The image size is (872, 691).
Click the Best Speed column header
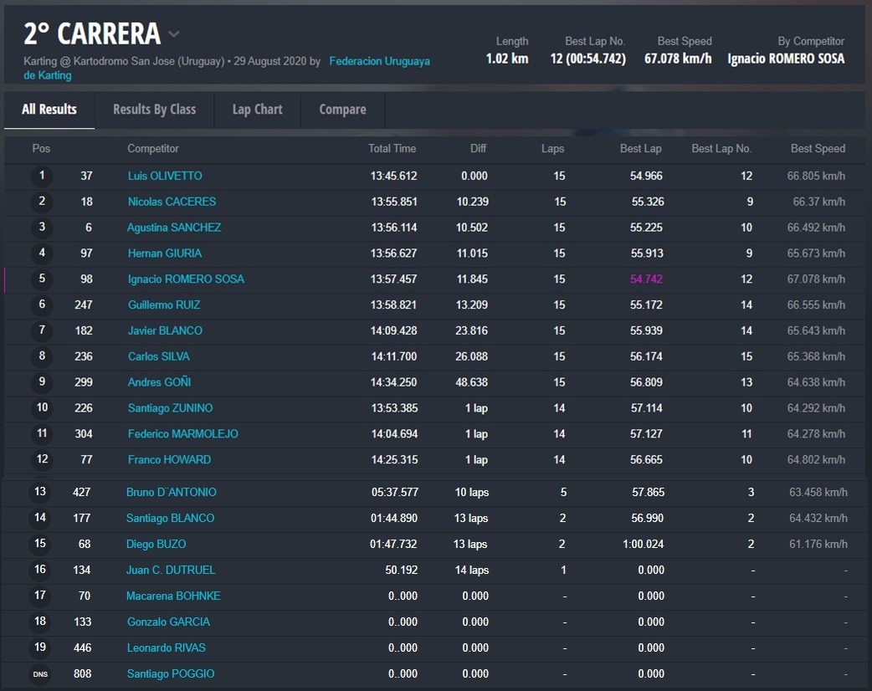click(x=818, y=149)
